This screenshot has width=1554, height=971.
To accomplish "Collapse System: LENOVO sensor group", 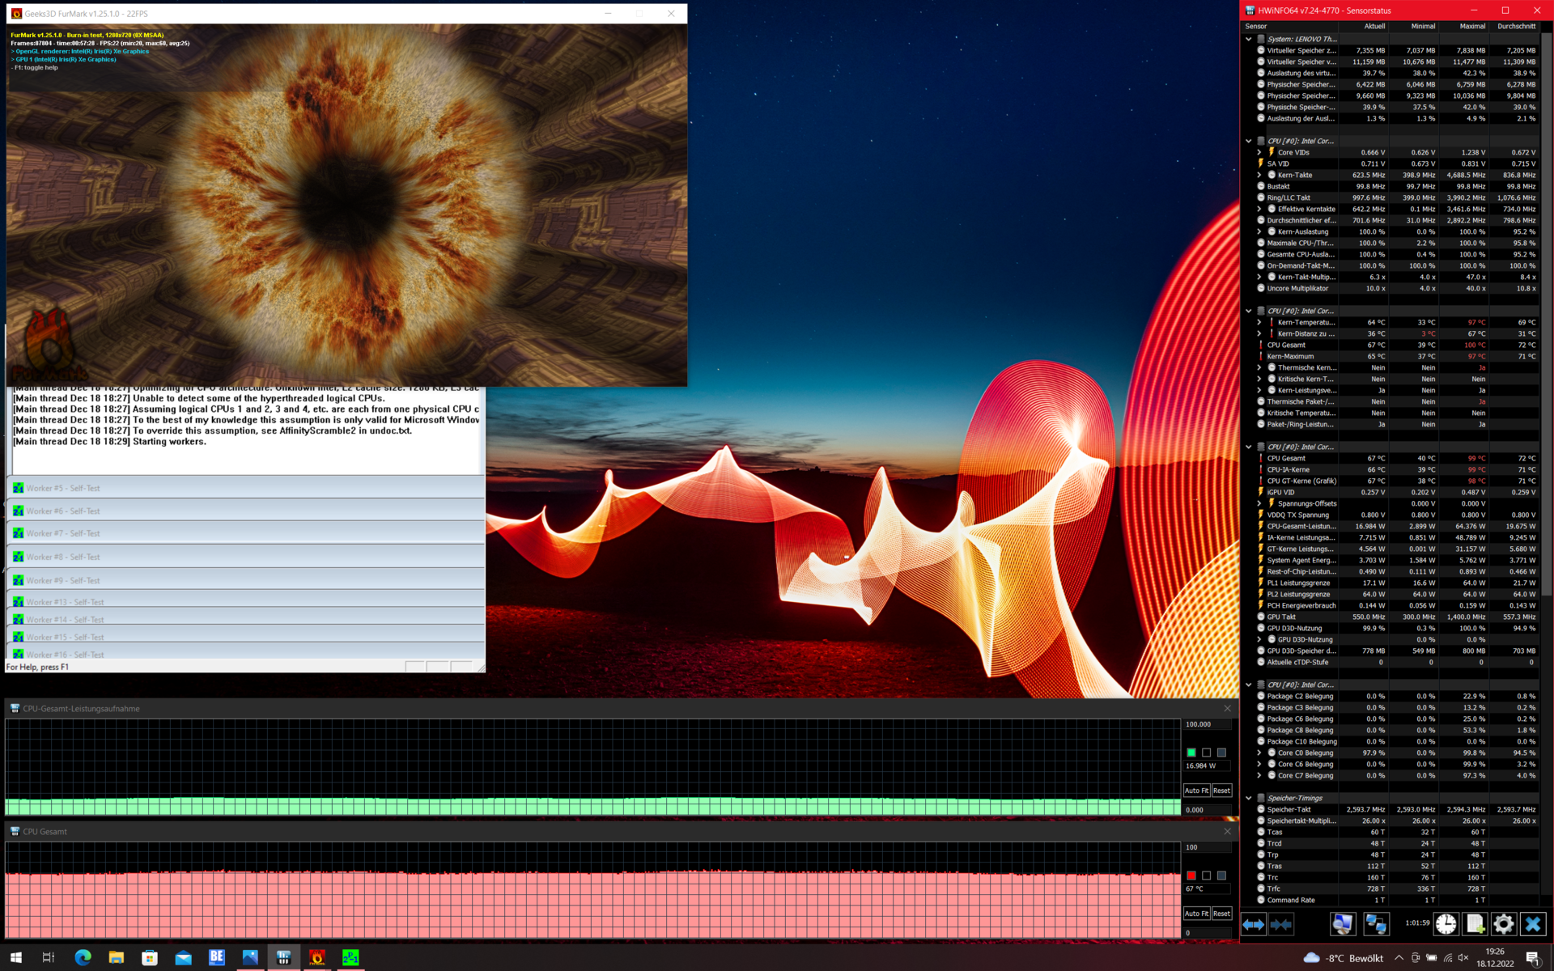I will pyautogui.click(x=1249, y=39).
